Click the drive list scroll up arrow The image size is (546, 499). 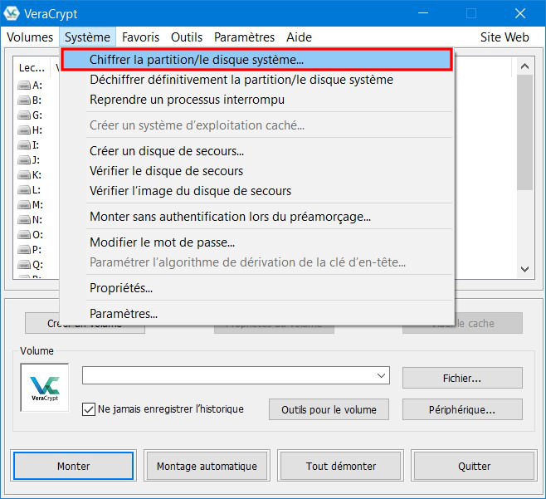pyautogui.click(x=524, y=66)
